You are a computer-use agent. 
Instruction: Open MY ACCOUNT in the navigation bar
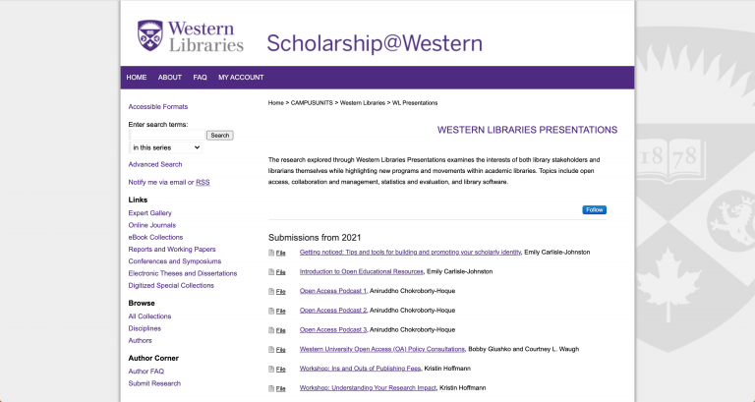[x=241, y=78]
